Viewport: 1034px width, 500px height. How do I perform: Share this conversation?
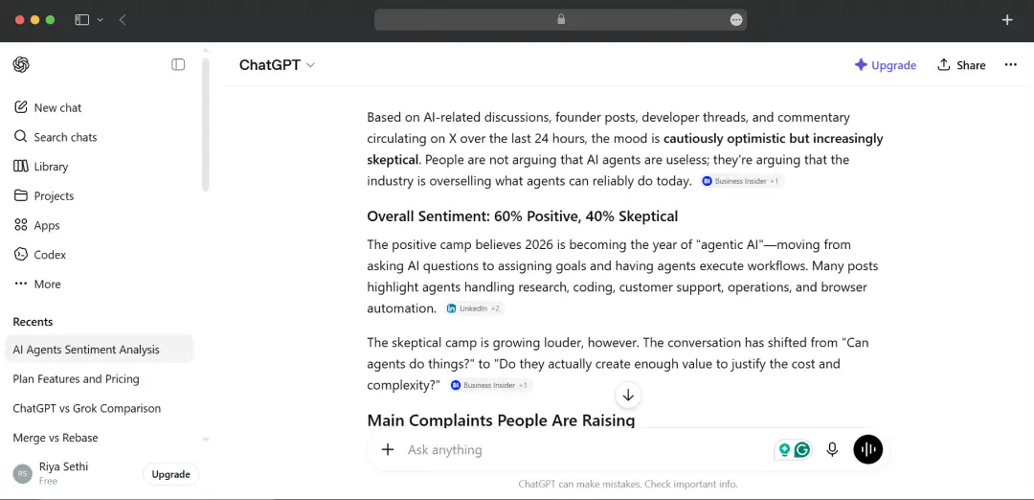click(x=961, y=64)
